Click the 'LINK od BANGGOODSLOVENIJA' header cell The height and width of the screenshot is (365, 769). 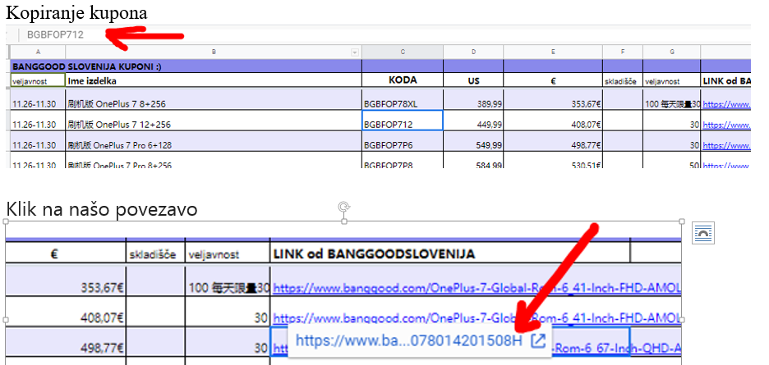449,253
